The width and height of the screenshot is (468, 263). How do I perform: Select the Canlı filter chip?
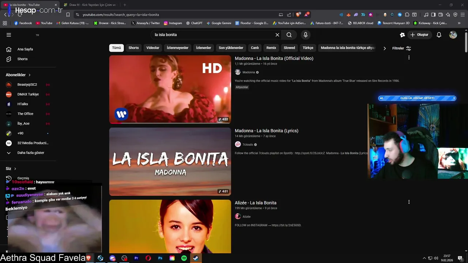coord(255,48)
